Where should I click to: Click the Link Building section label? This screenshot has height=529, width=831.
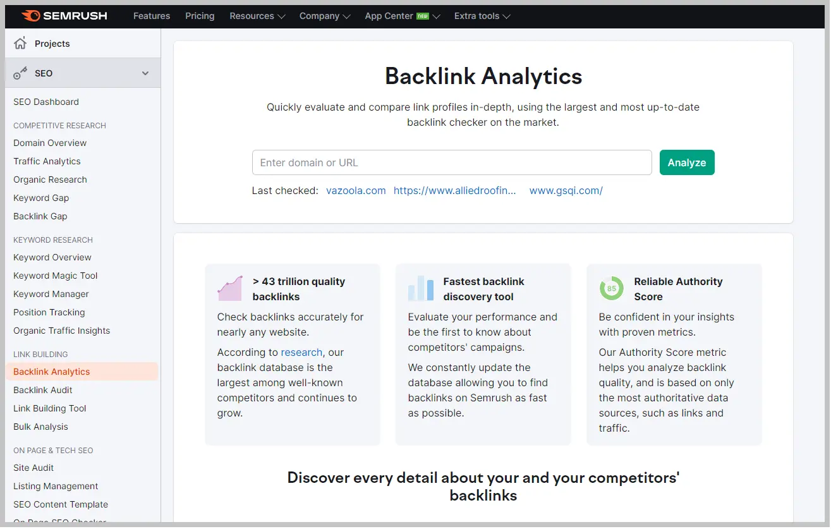pyautogui.click(x=40, y=354)
